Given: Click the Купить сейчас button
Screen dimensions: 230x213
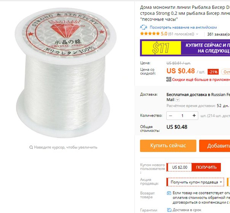Looking at the screenshot, I should coord(168,146).
